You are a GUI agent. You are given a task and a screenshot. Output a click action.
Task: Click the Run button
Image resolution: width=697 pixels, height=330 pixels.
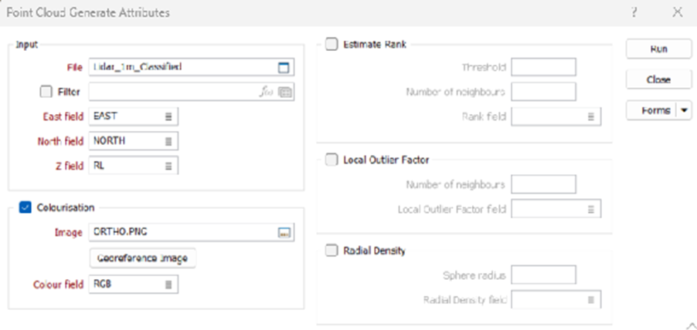tap(658, 49)
